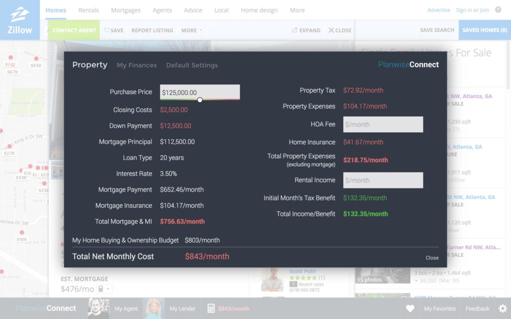Open the Zillow logo home link
This screenshot has width=511, height=319.
[20, 20]
